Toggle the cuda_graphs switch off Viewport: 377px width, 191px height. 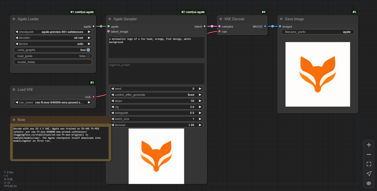[x=88, y=50]
